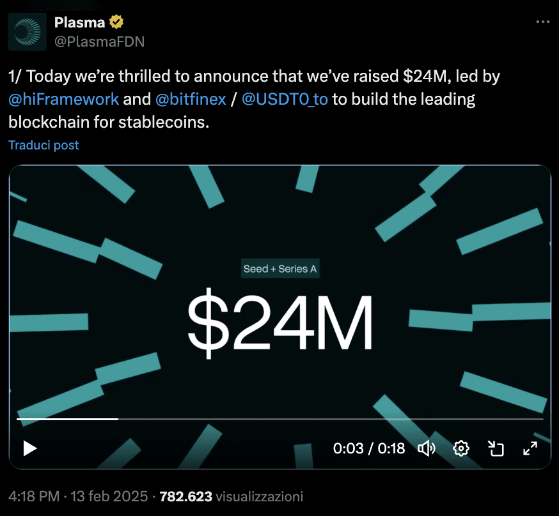Click the 782.623 visualizzazioni view count
The image size is (559, 516).
232,496
